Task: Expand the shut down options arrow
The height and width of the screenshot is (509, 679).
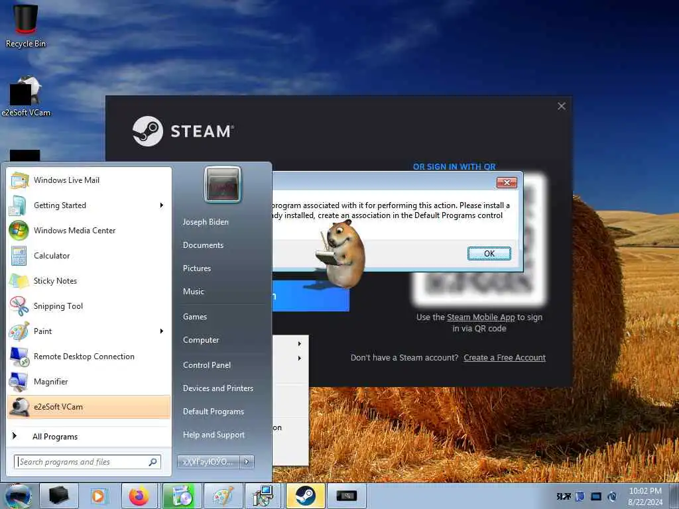Action: point(247,462)
